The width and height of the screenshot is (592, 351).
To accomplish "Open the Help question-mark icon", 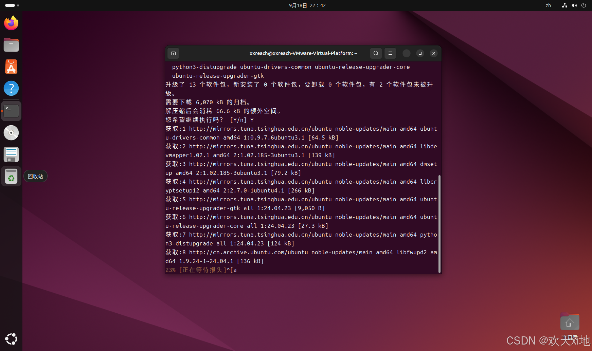I will (11, 88).
